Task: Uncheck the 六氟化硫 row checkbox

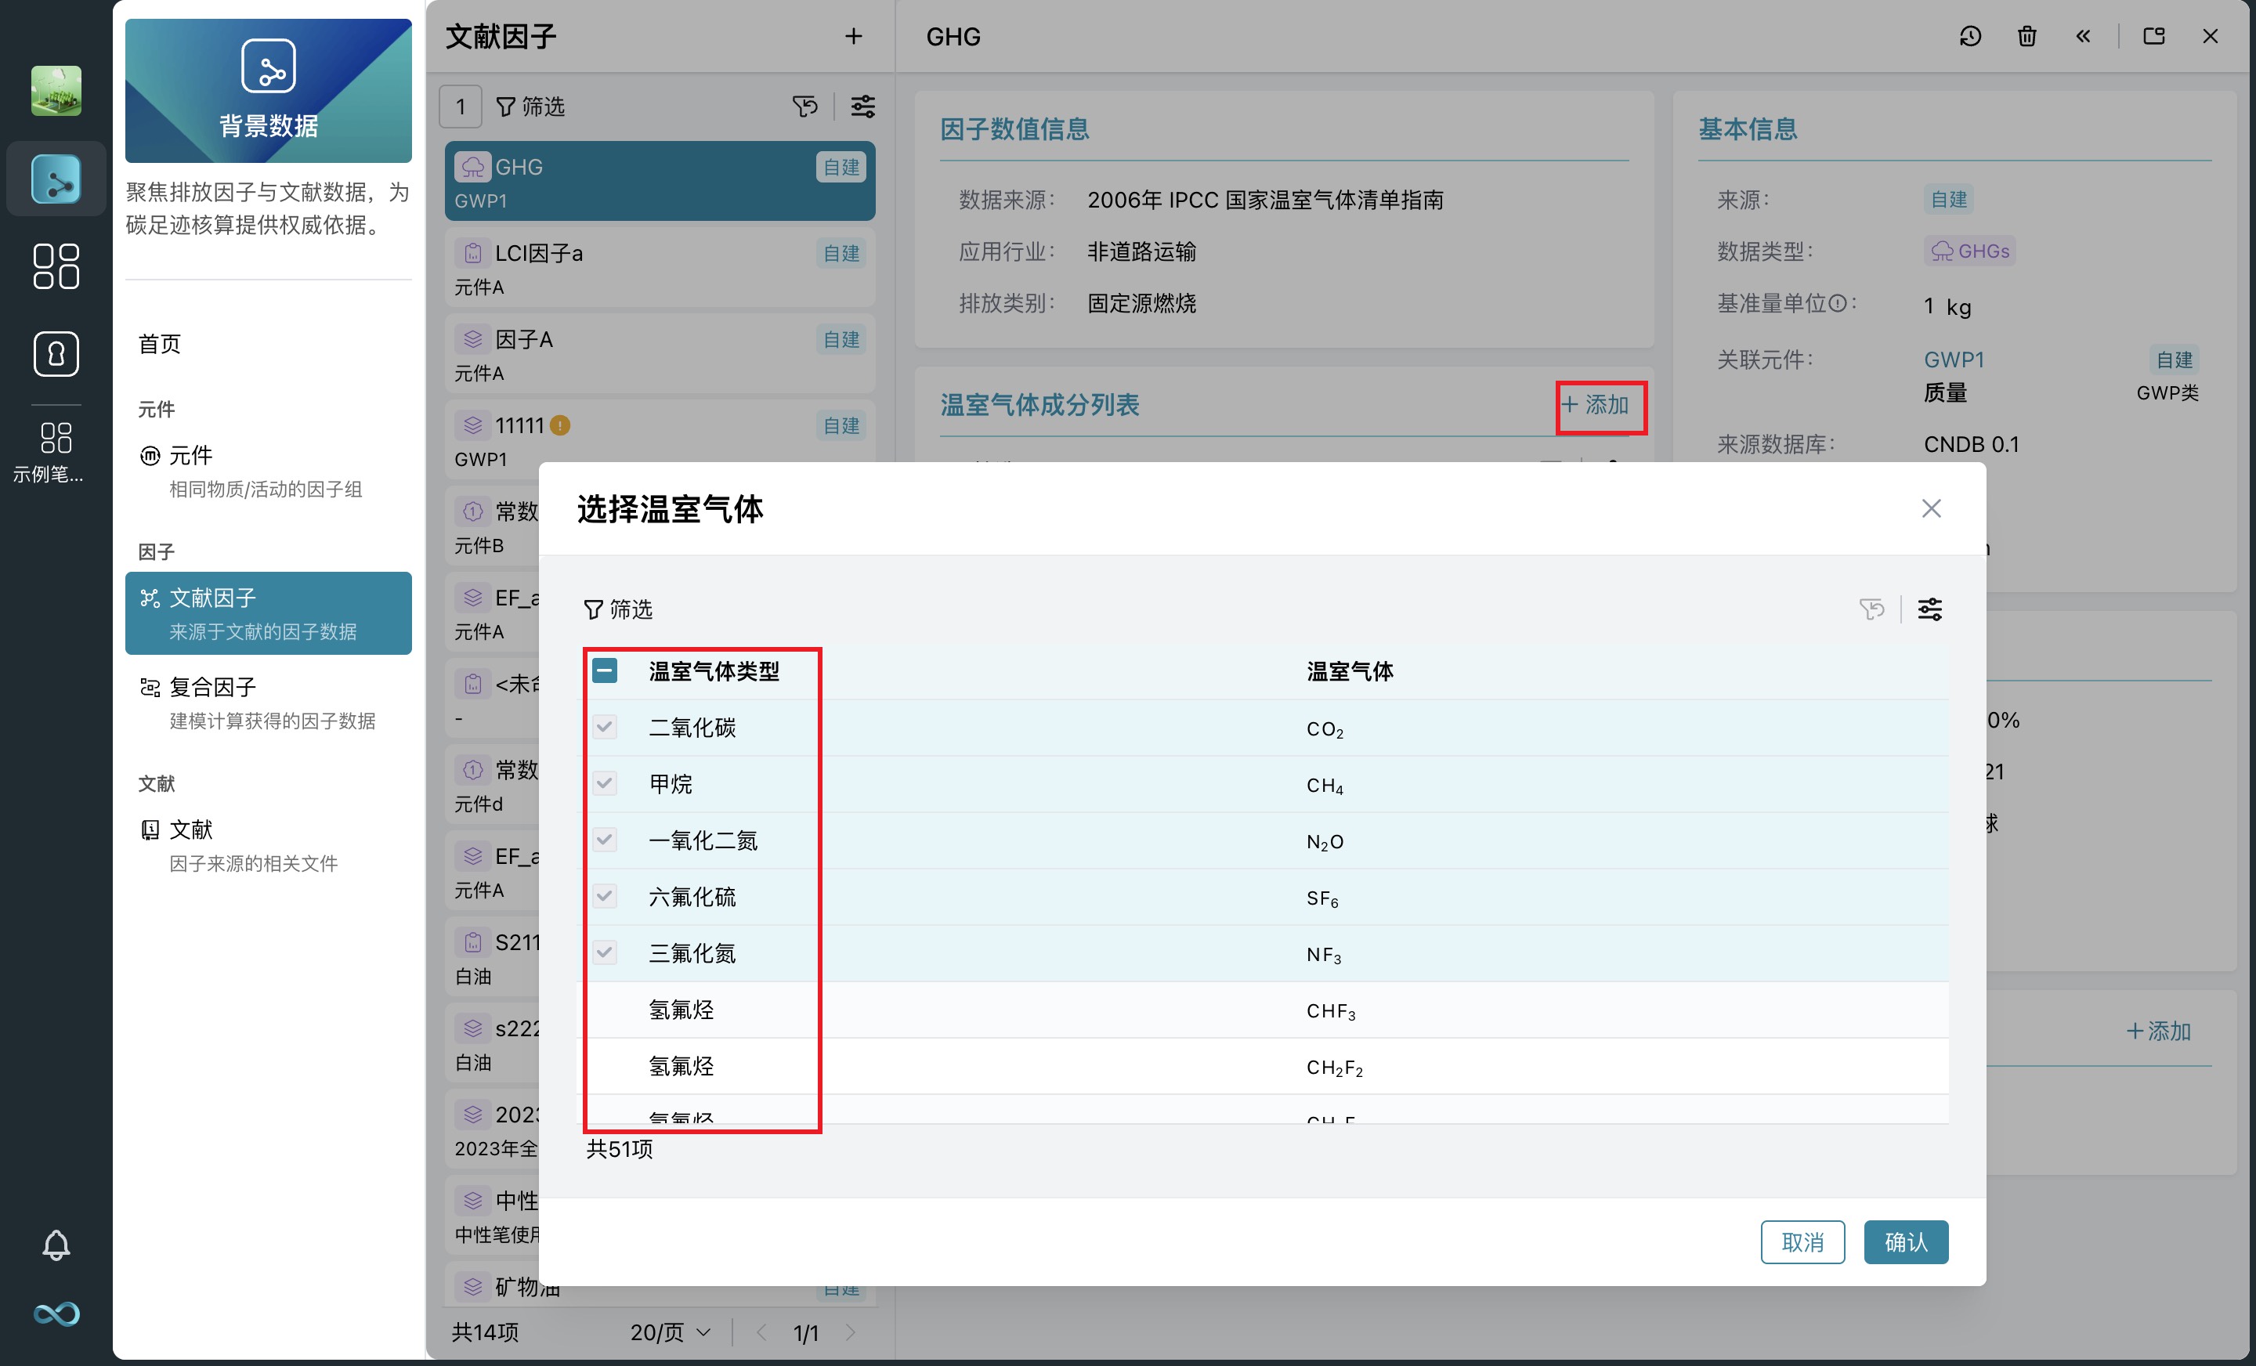Action: click(604, 896)
